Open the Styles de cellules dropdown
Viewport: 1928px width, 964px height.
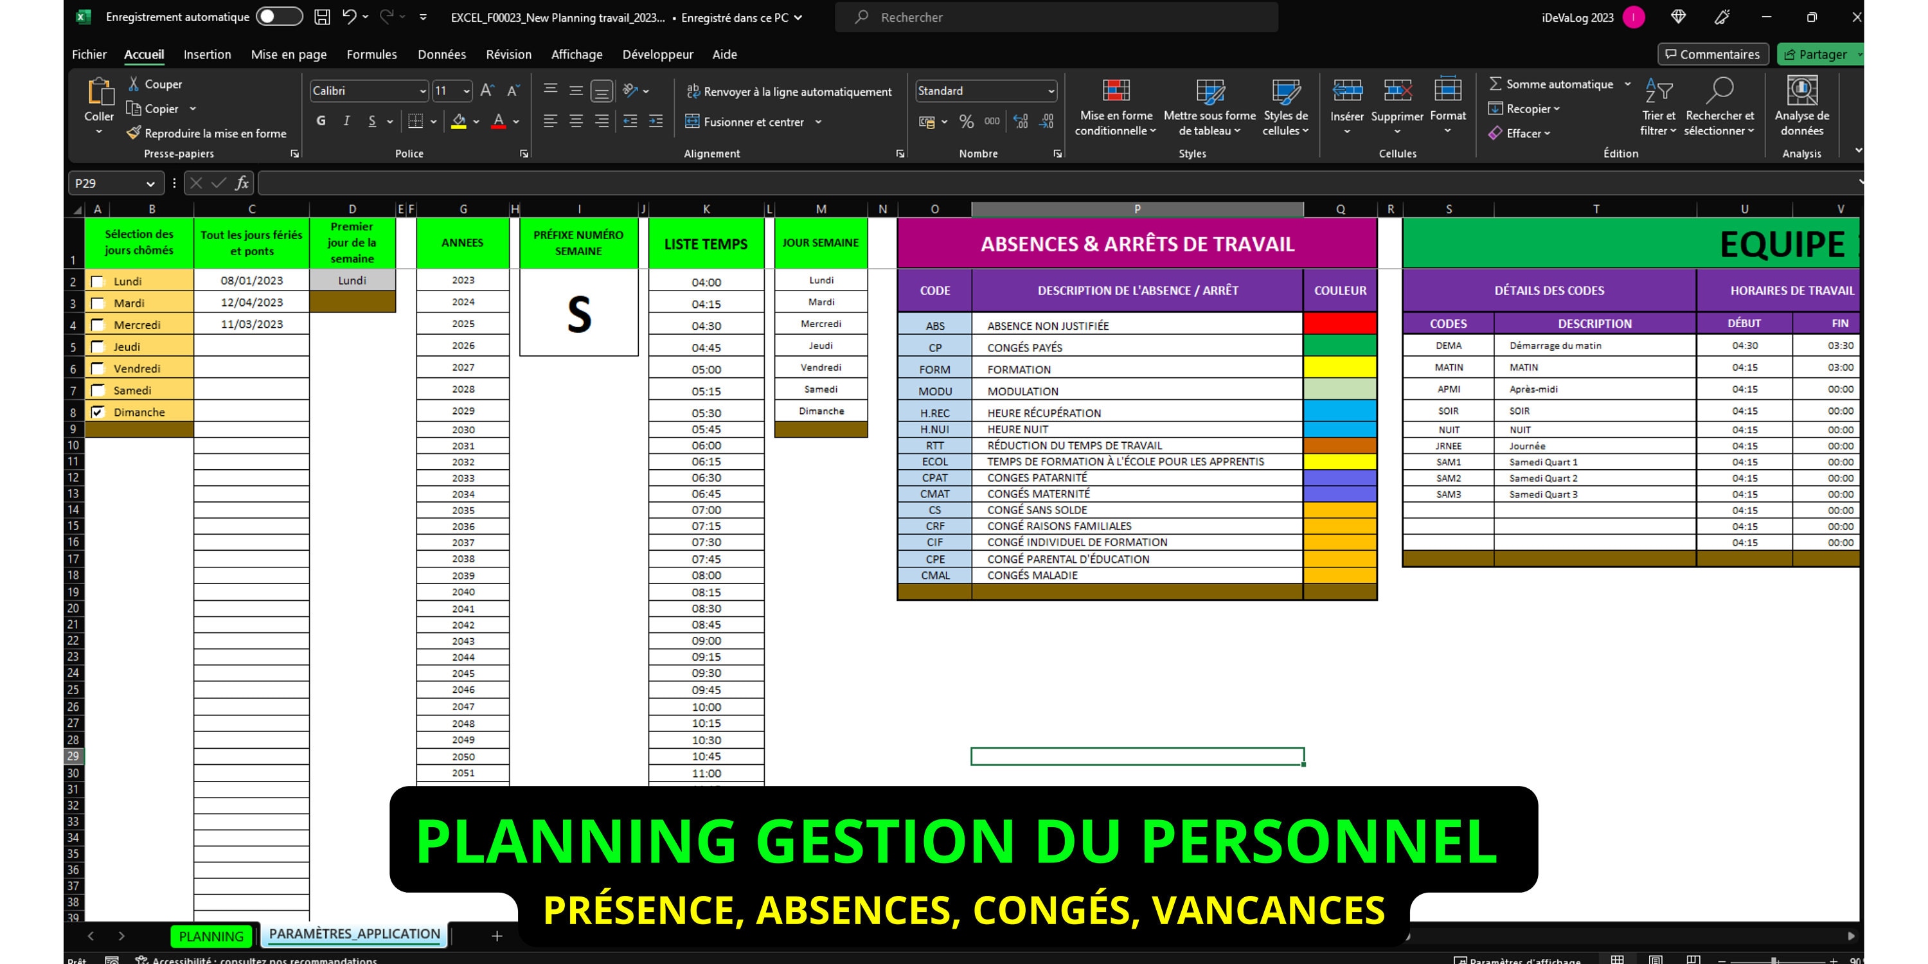(1285, 109)
